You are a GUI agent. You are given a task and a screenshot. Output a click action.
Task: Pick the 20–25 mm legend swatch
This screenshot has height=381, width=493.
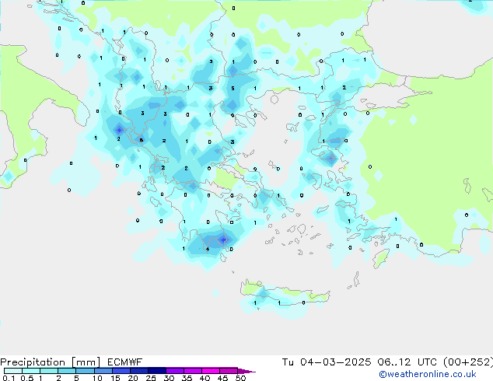point(138,371)
